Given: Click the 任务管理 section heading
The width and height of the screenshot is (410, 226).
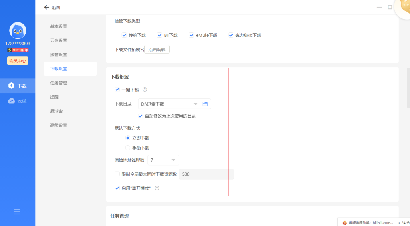Looking at the screenshot, I should point(119,216).
